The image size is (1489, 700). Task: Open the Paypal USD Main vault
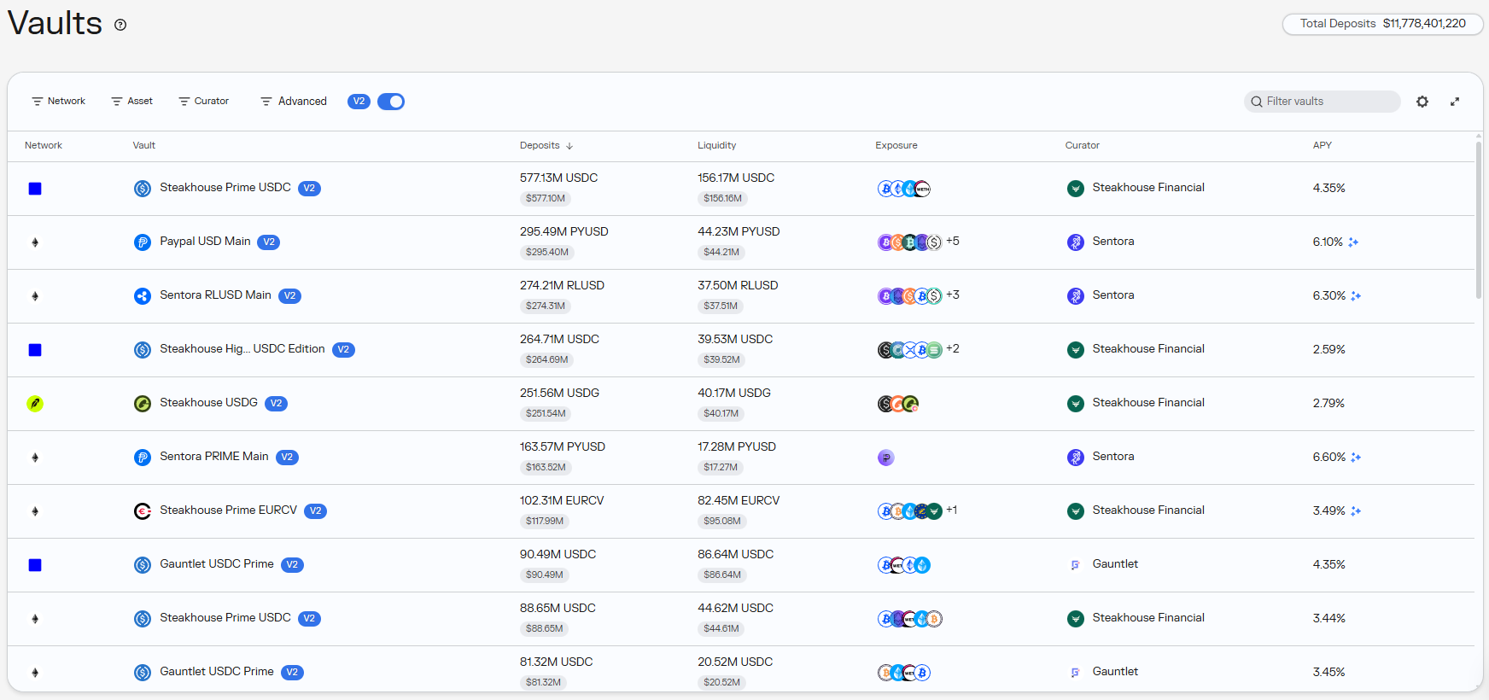point(205,242)
